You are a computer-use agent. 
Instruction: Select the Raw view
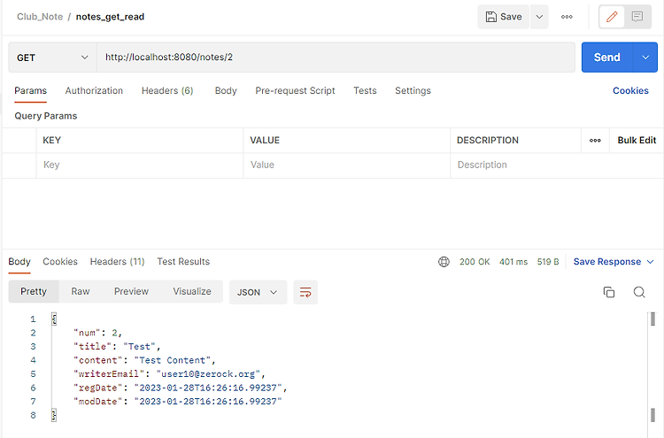[x=81, y=292]
